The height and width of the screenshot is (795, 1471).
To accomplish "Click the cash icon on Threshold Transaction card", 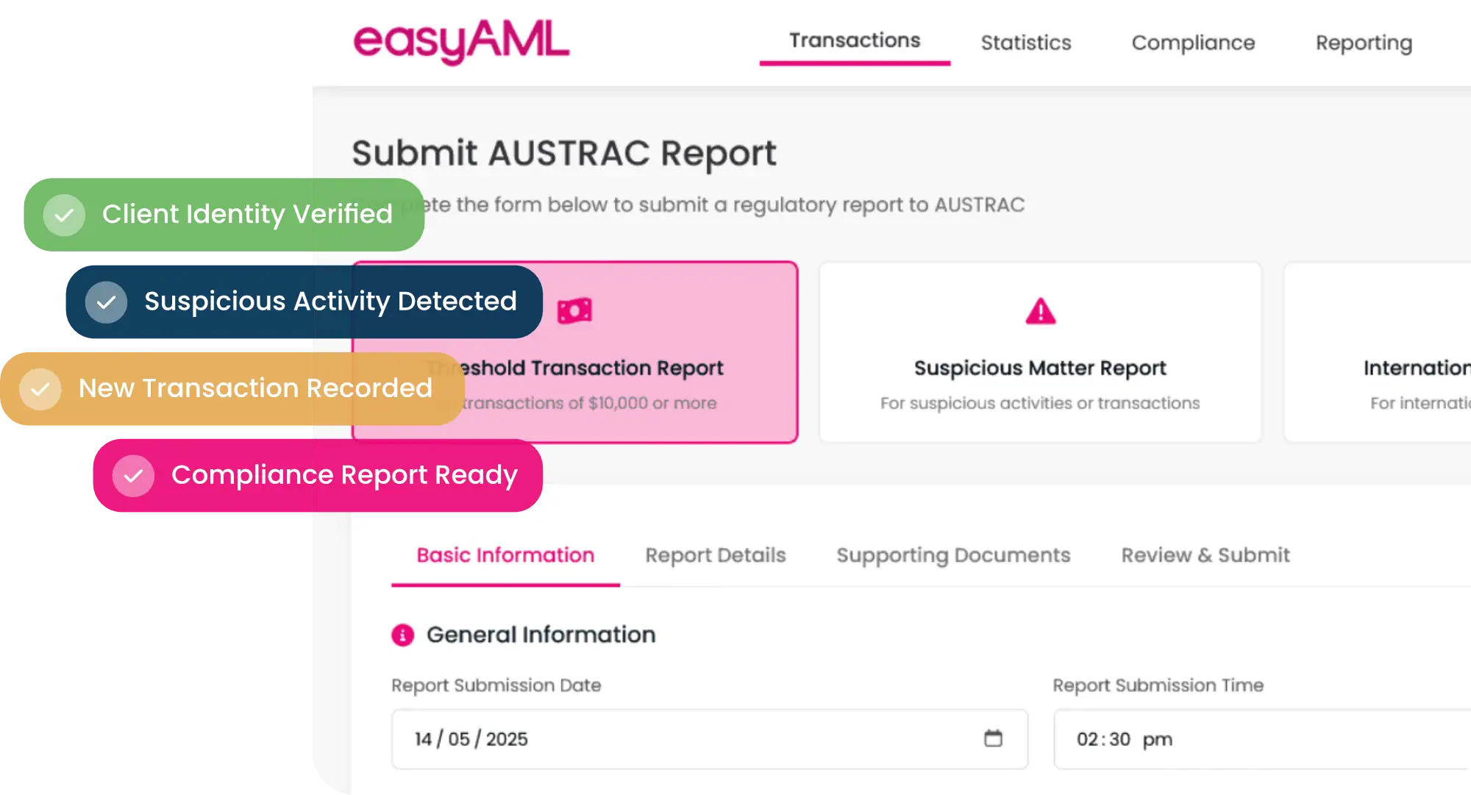I will click(x=574, y=311).
